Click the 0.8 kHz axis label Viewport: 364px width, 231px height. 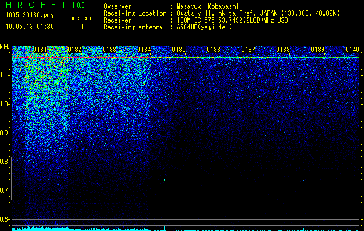4,162
